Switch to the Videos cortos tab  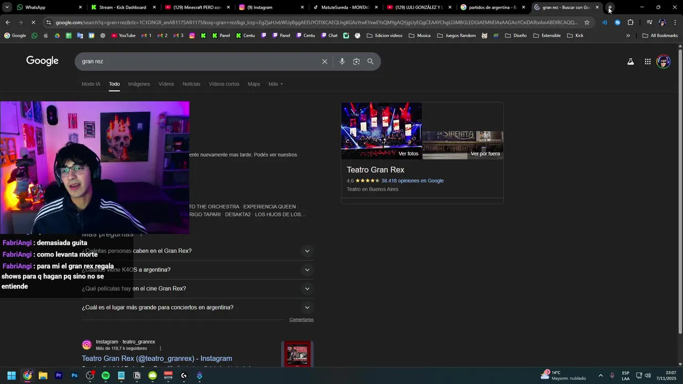coord(224,84)
